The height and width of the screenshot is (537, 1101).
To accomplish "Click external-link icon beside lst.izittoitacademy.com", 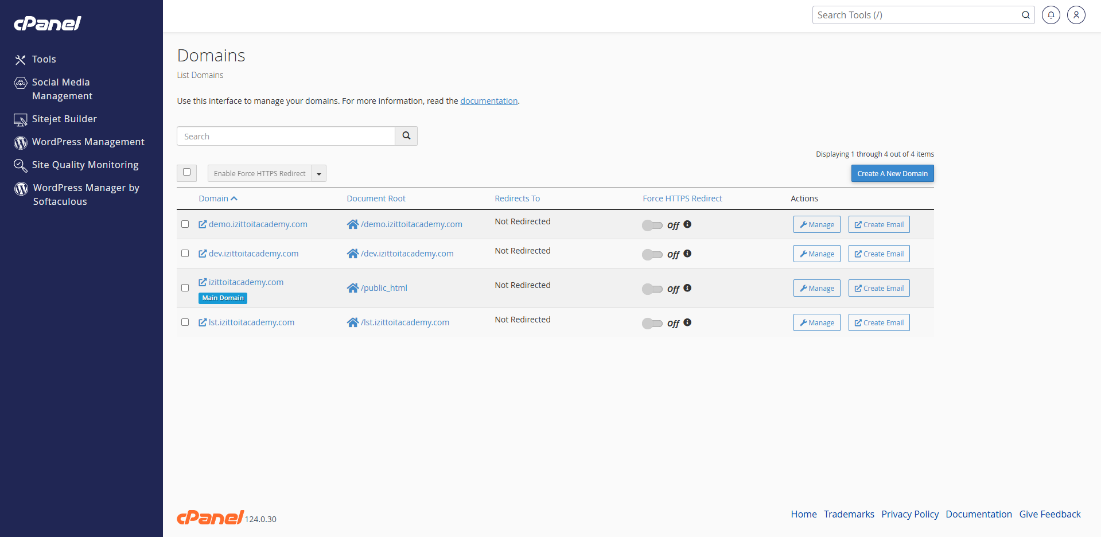I will click(x=203, y=322).
